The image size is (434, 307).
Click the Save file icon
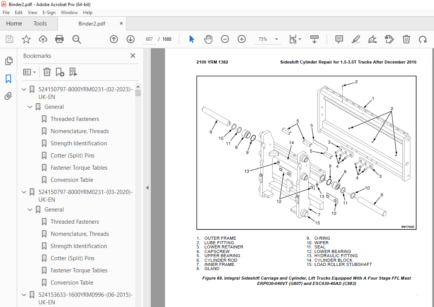coord(10,39)
